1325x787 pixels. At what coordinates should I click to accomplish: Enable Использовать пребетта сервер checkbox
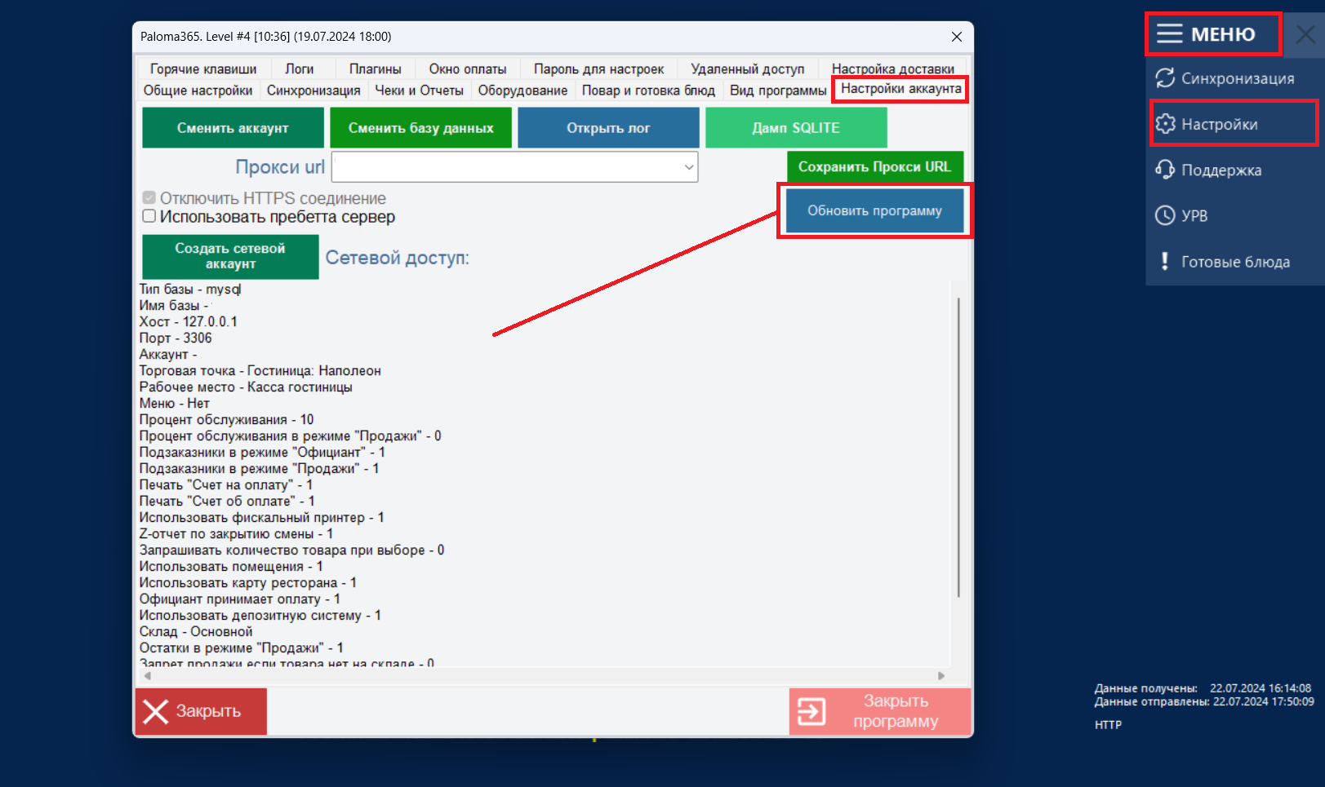point(149,216)
